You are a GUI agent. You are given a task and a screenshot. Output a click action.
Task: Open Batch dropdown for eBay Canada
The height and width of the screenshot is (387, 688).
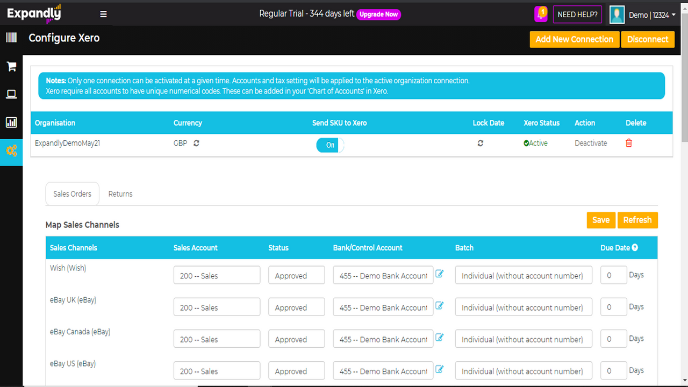point(523,339)
